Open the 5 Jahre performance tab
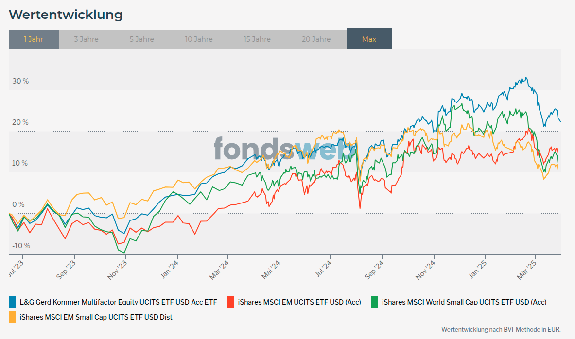The image size is (575, 339). click(141, 39)
